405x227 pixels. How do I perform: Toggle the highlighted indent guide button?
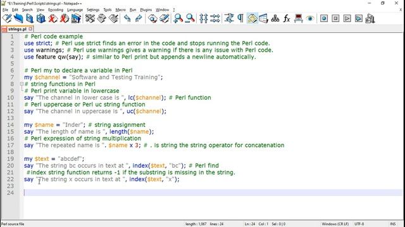click(x=252, y=18)
